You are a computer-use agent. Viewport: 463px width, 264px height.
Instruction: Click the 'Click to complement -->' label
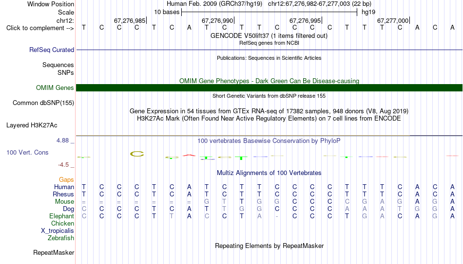coord(40,28)
